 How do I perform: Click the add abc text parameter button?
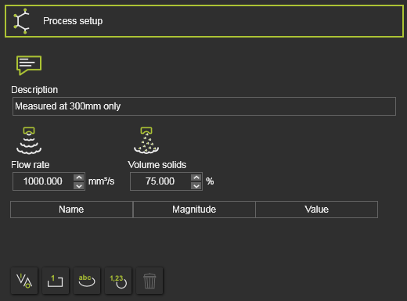[87, 281]
